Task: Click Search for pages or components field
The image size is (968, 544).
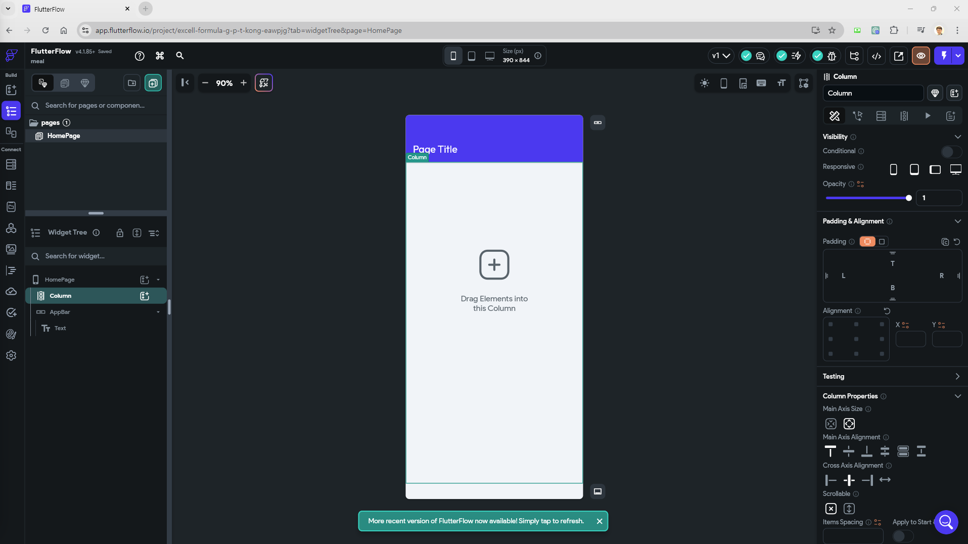Action: [x=96, y=106]
